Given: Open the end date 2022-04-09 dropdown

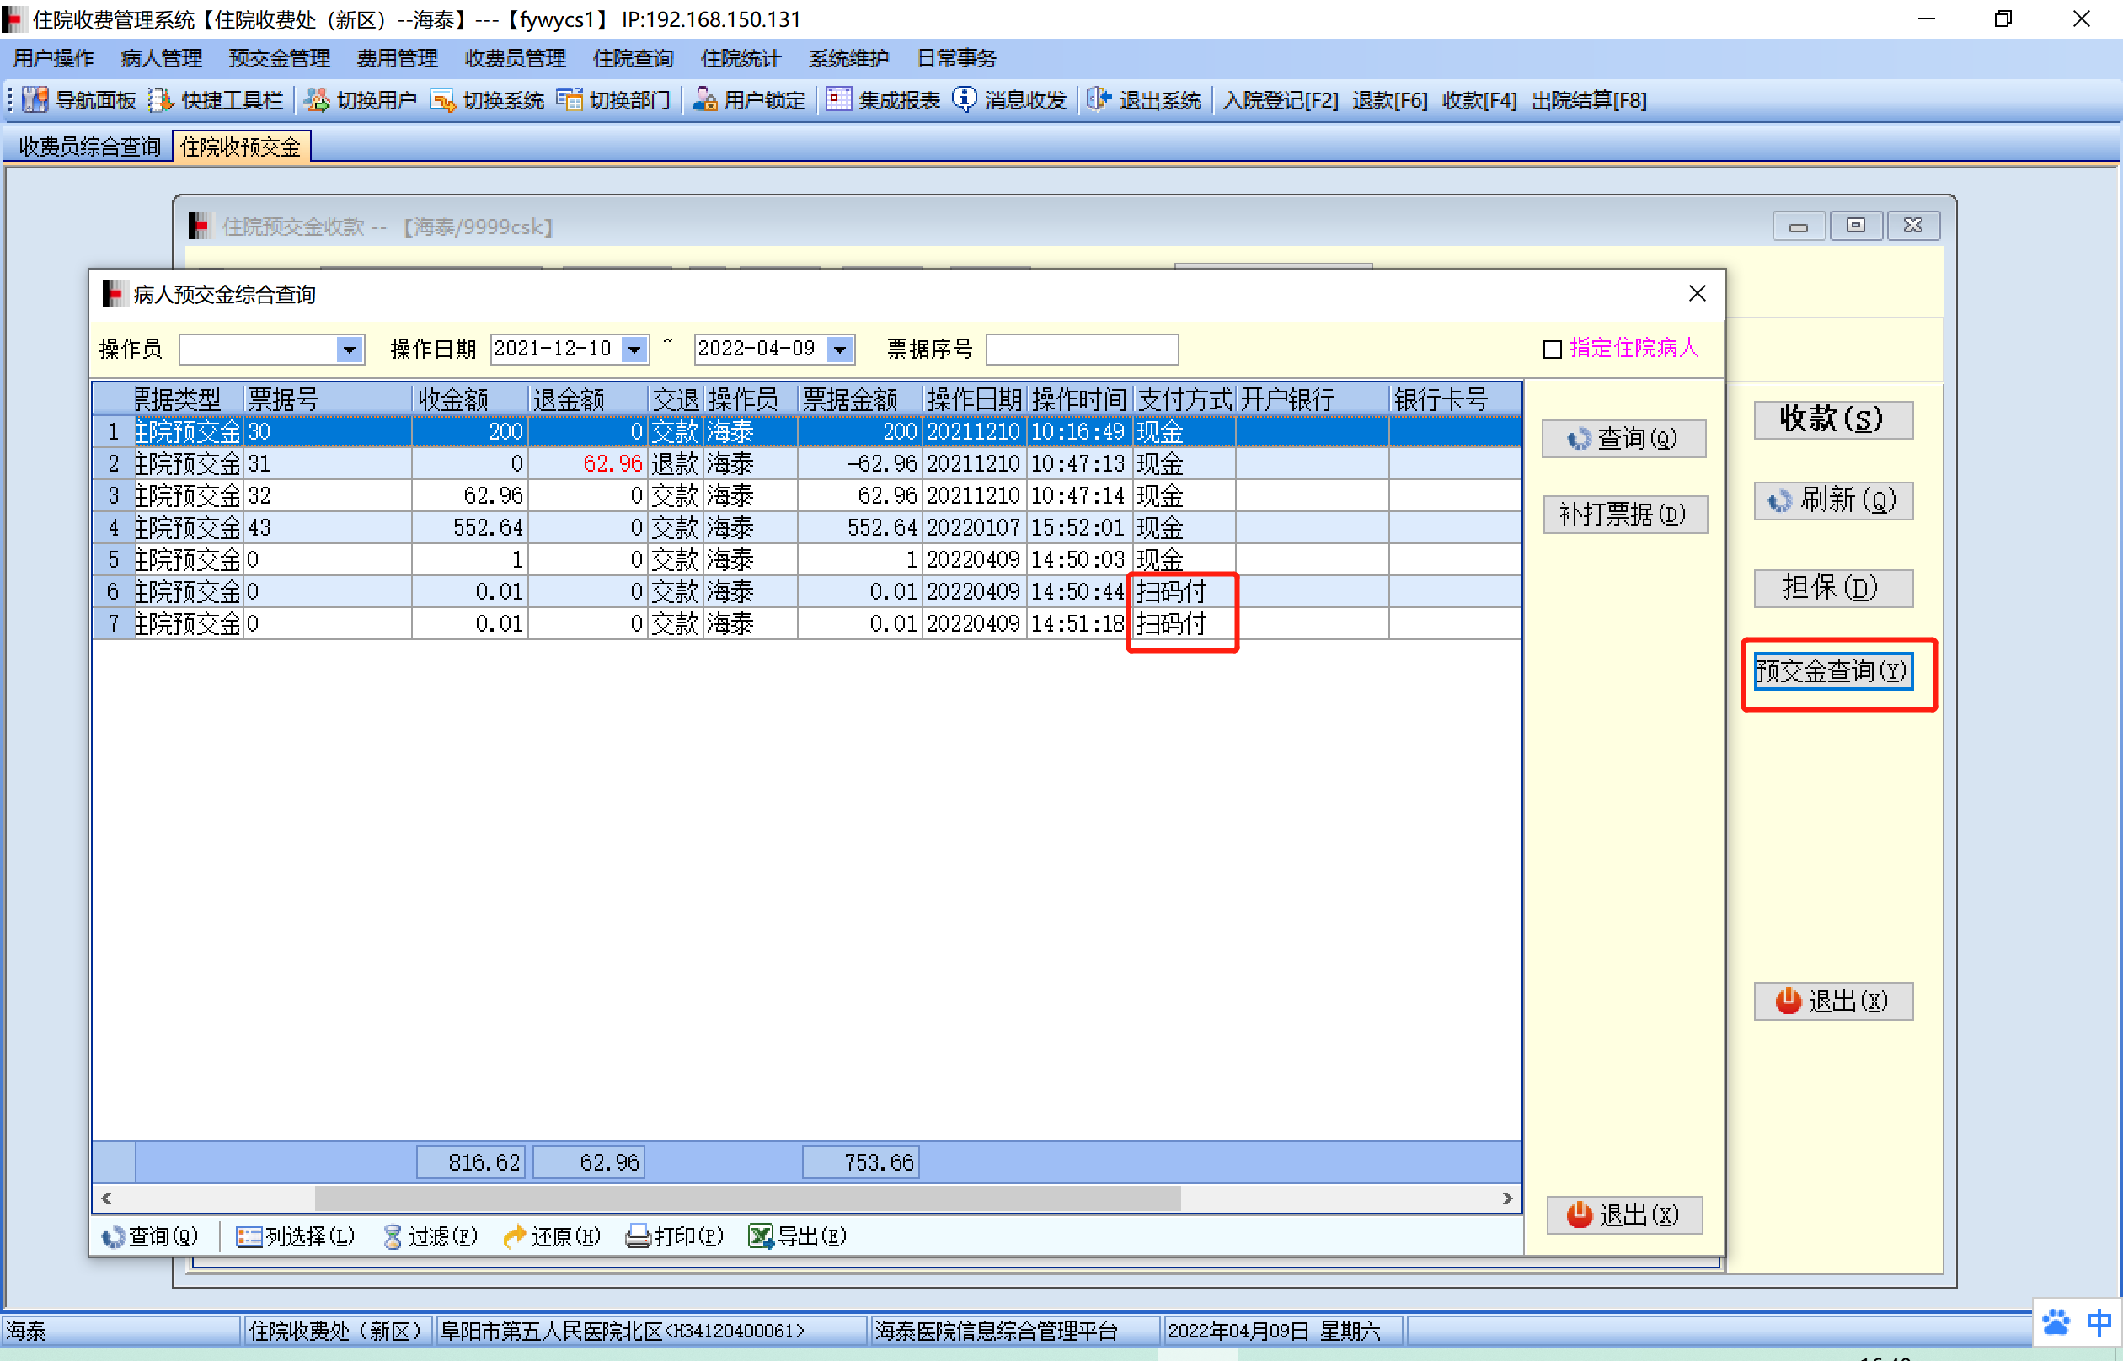Looking at the screenshot, I should (840, 350).
